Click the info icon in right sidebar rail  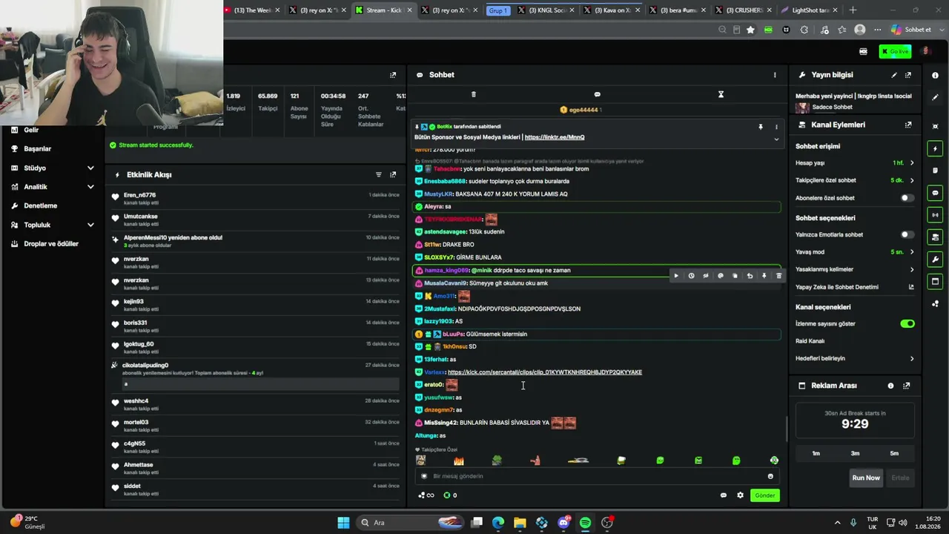point(935,75)
